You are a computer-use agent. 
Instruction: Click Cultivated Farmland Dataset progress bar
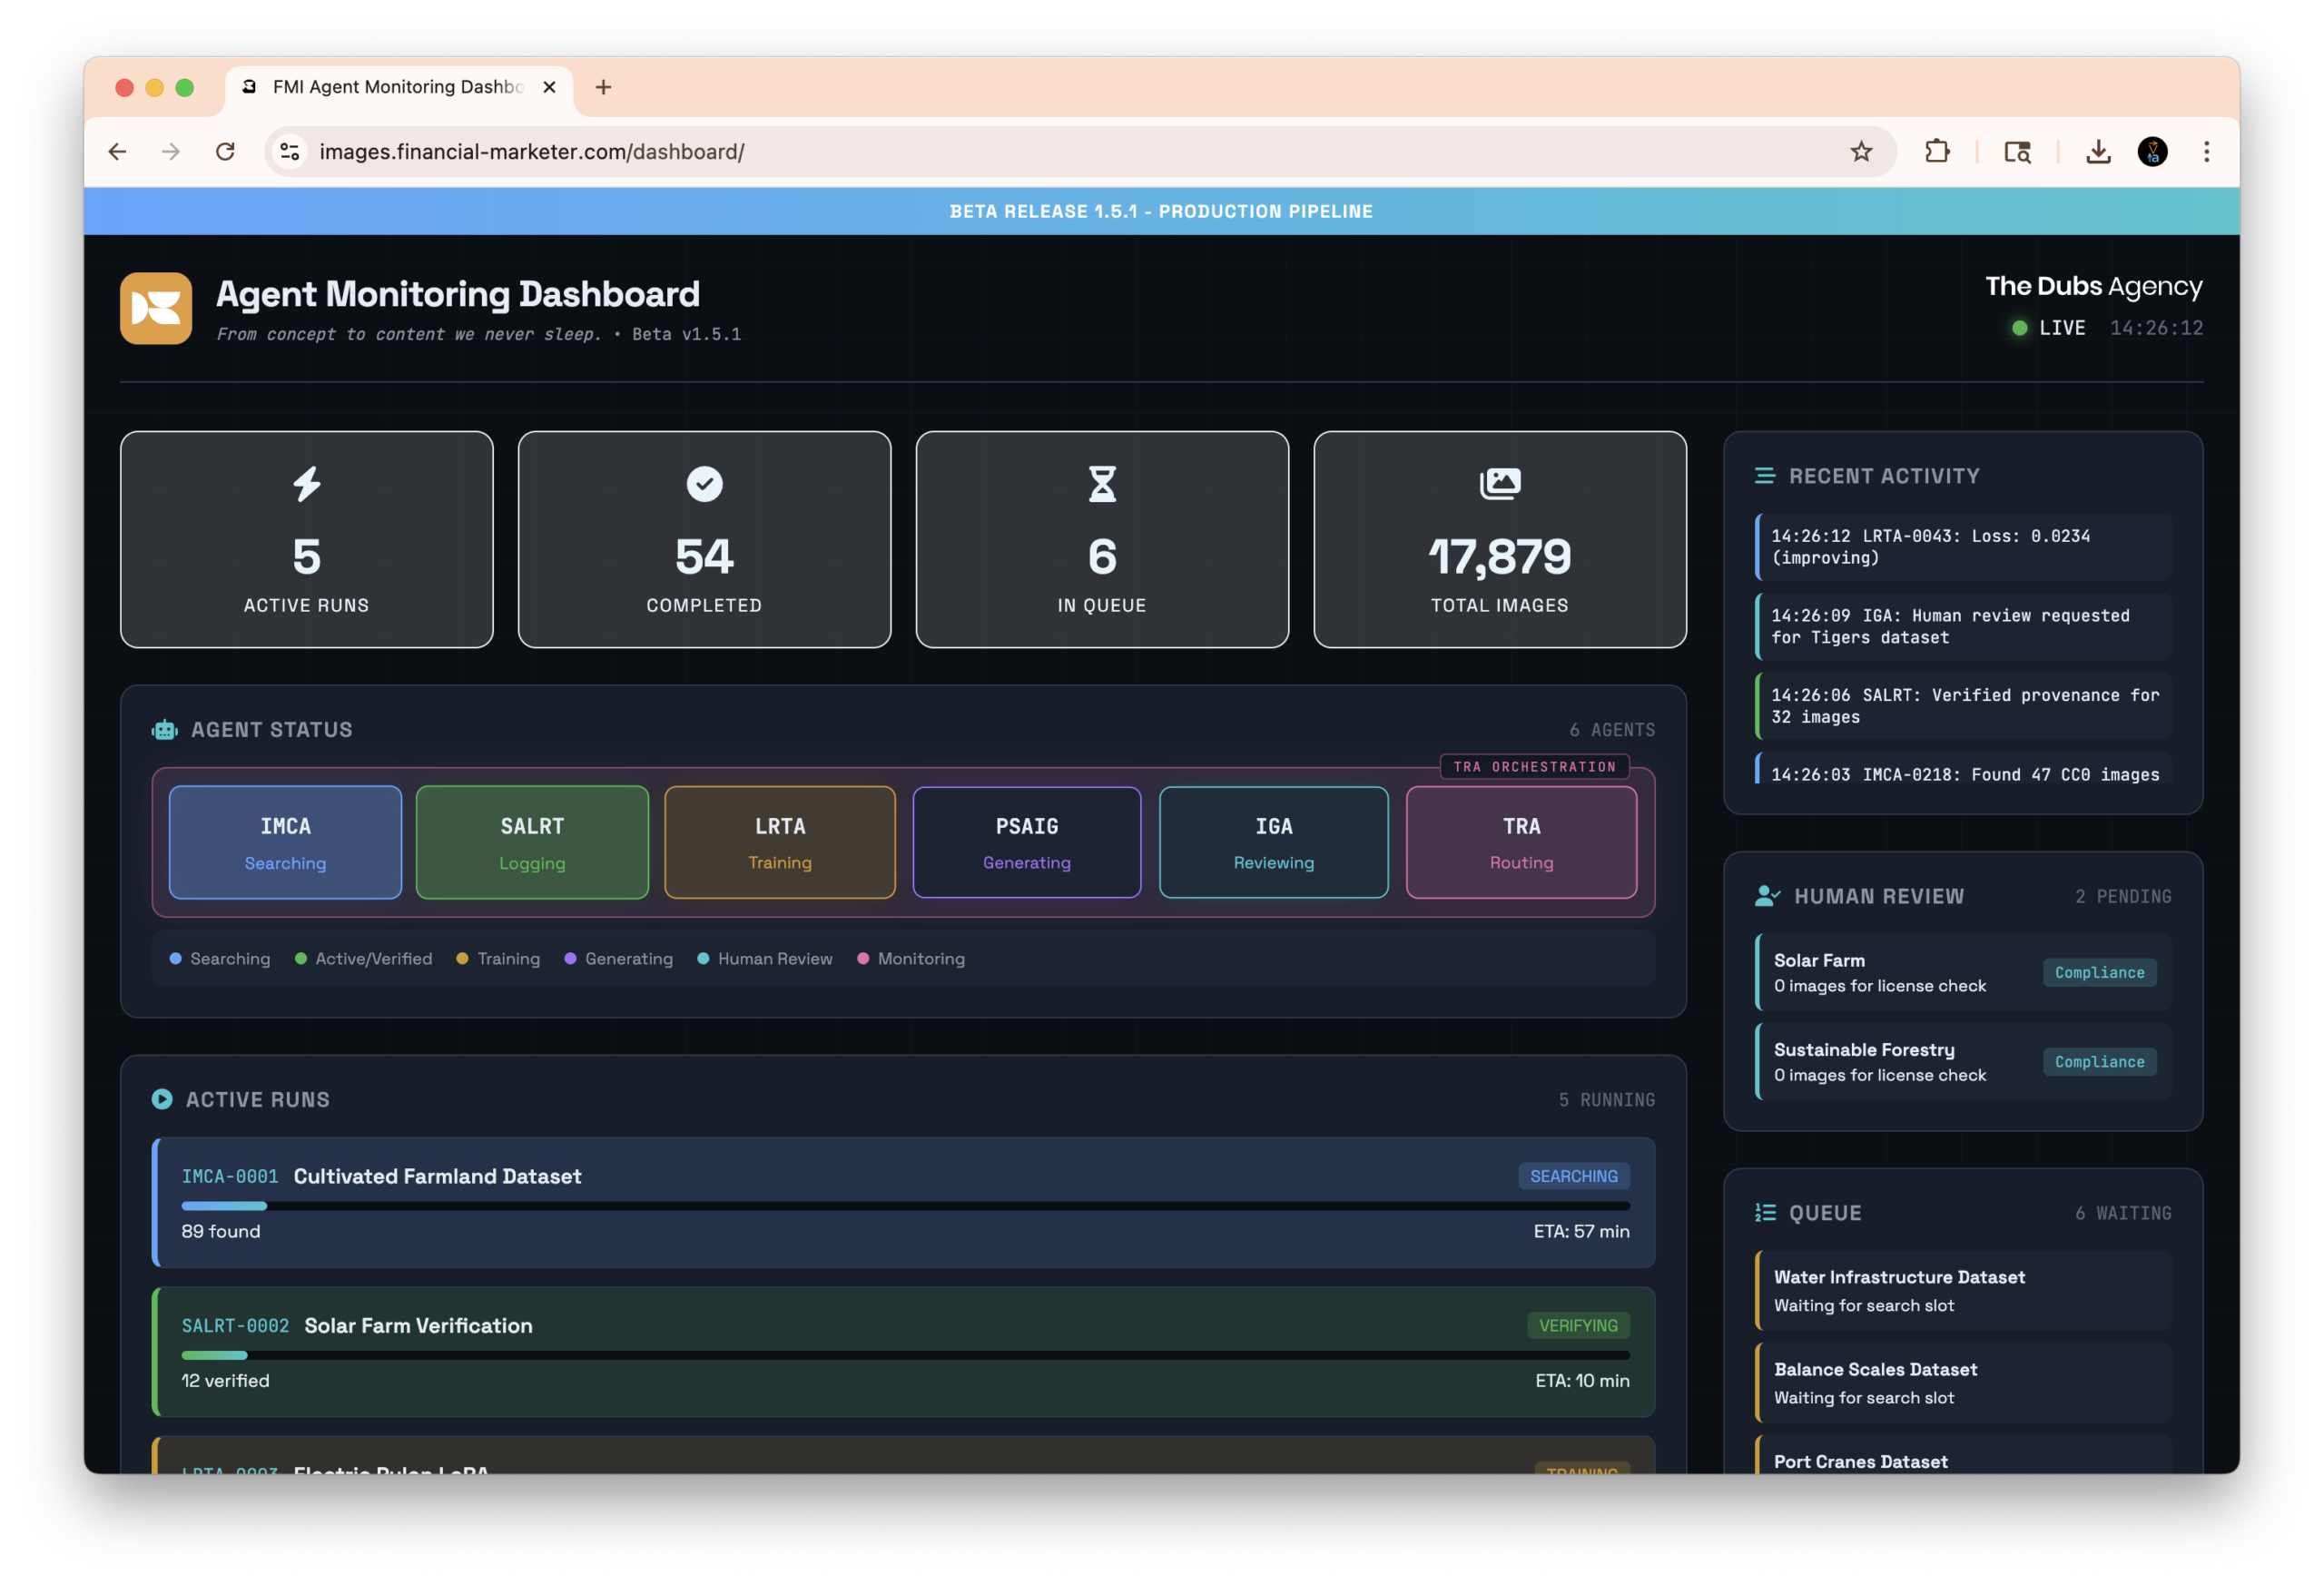point(904,1206)
